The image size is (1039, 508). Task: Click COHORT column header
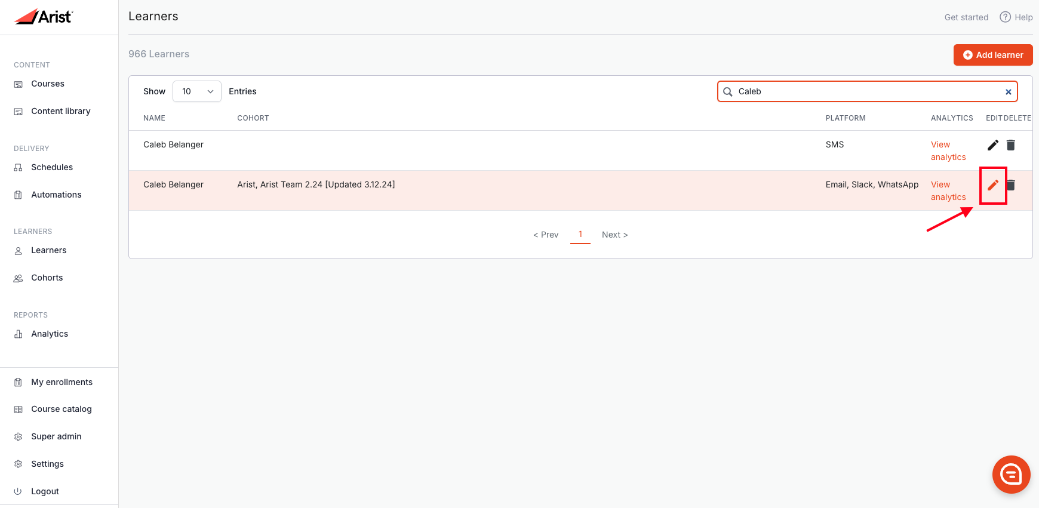point(253,118)
